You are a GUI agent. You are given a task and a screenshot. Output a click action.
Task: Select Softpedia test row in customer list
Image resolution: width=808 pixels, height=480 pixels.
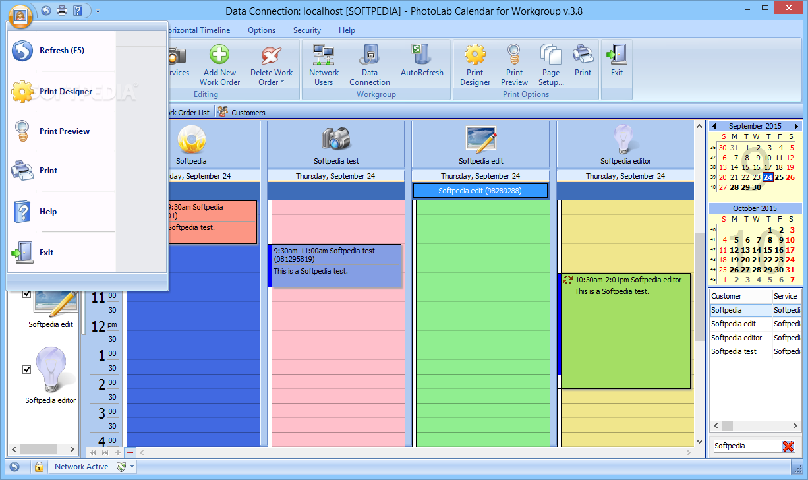coord(755,351)
